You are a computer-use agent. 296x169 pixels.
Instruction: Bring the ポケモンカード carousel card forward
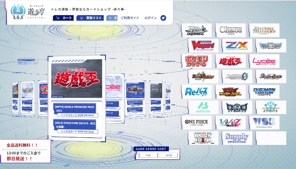[43, 98]
